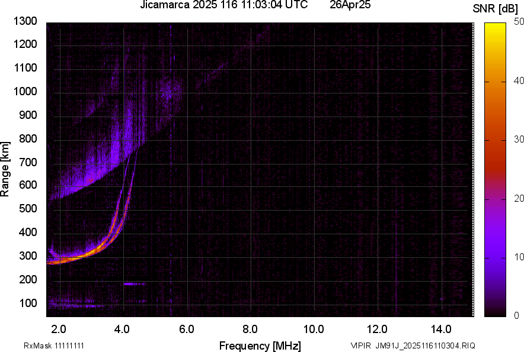Click the frequency tick label '10.0'
524x352 pixels.
[x=314, y=330]
